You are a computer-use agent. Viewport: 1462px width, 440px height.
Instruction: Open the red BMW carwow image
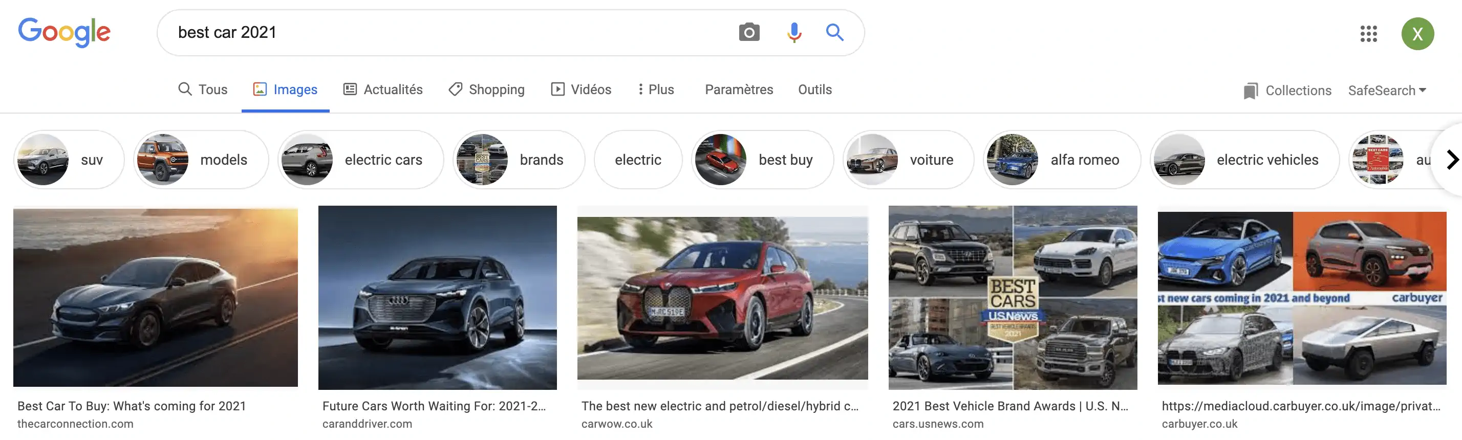pyautogui.click(x=722, y=298)
